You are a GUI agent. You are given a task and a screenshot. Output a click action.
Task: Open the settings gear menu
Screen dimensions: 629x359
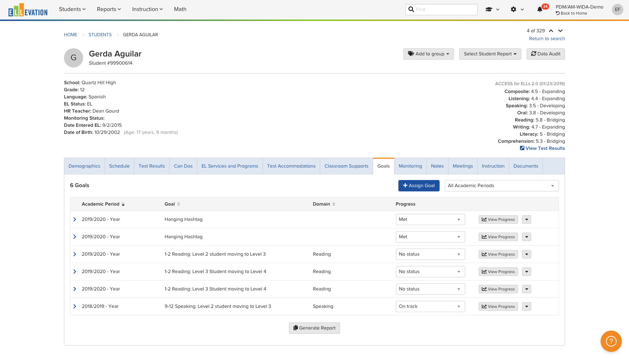click(x=517, y=10)
